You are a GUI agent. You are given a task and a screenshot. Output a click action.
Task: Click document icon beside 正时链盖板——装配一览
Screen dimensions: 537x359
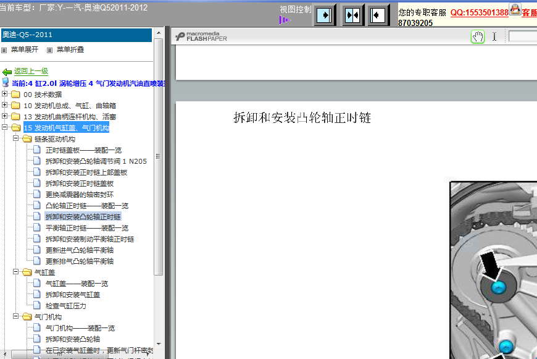37,150
